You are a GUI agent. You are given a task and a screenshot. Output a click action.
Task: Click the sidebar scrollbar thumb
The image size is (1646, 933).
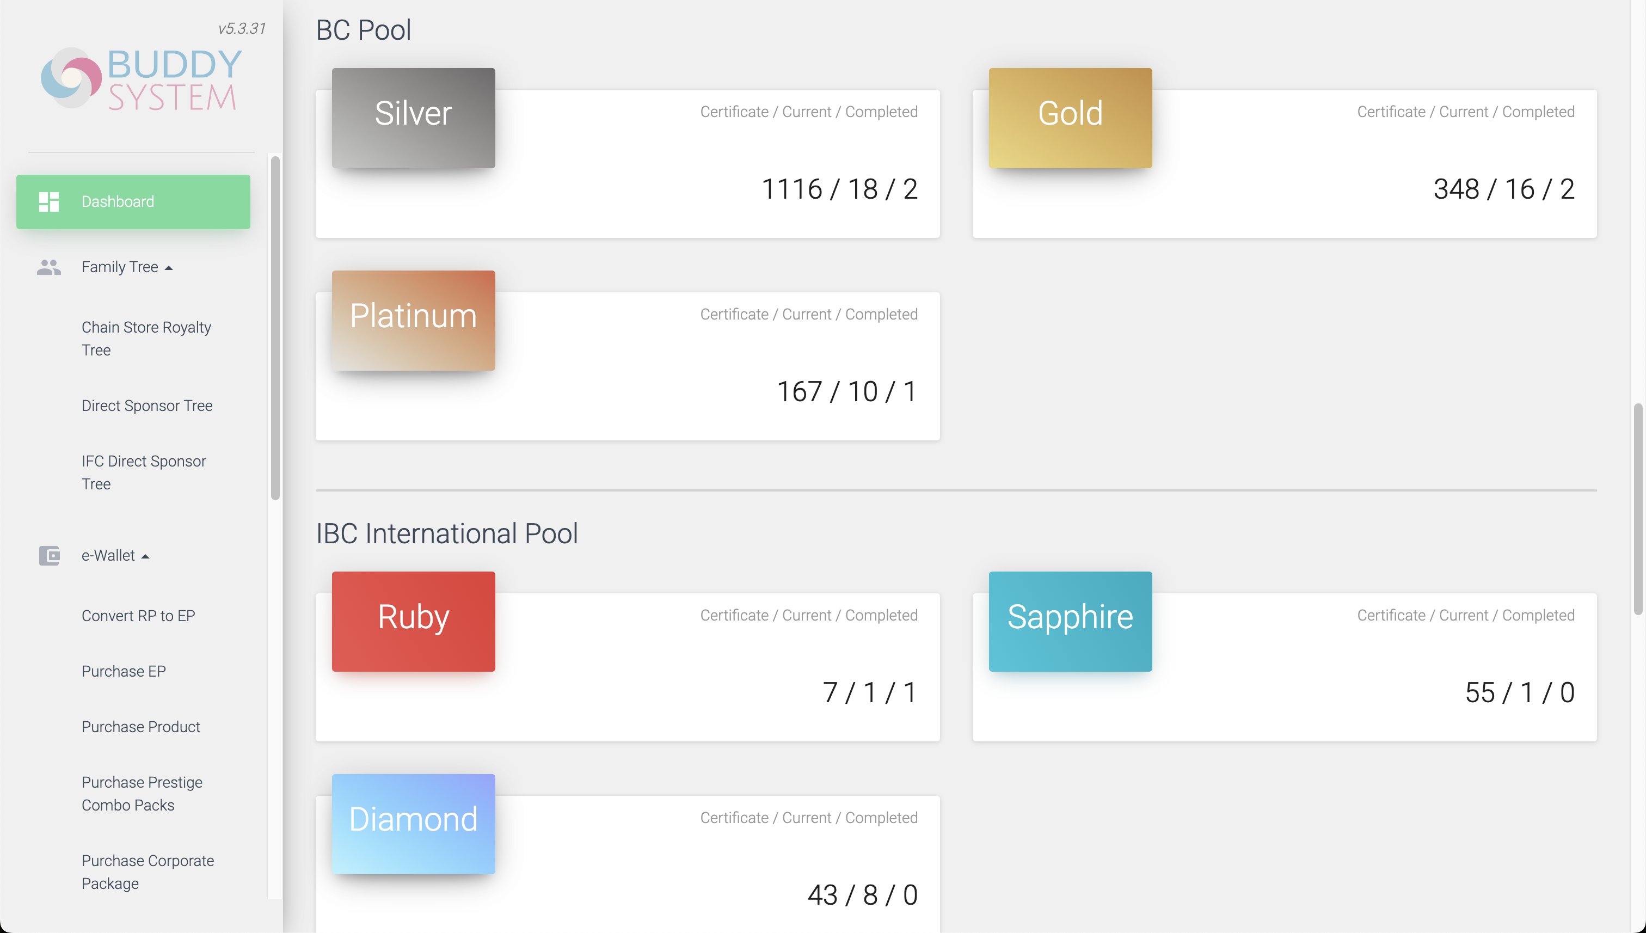(x=275, y=327)
